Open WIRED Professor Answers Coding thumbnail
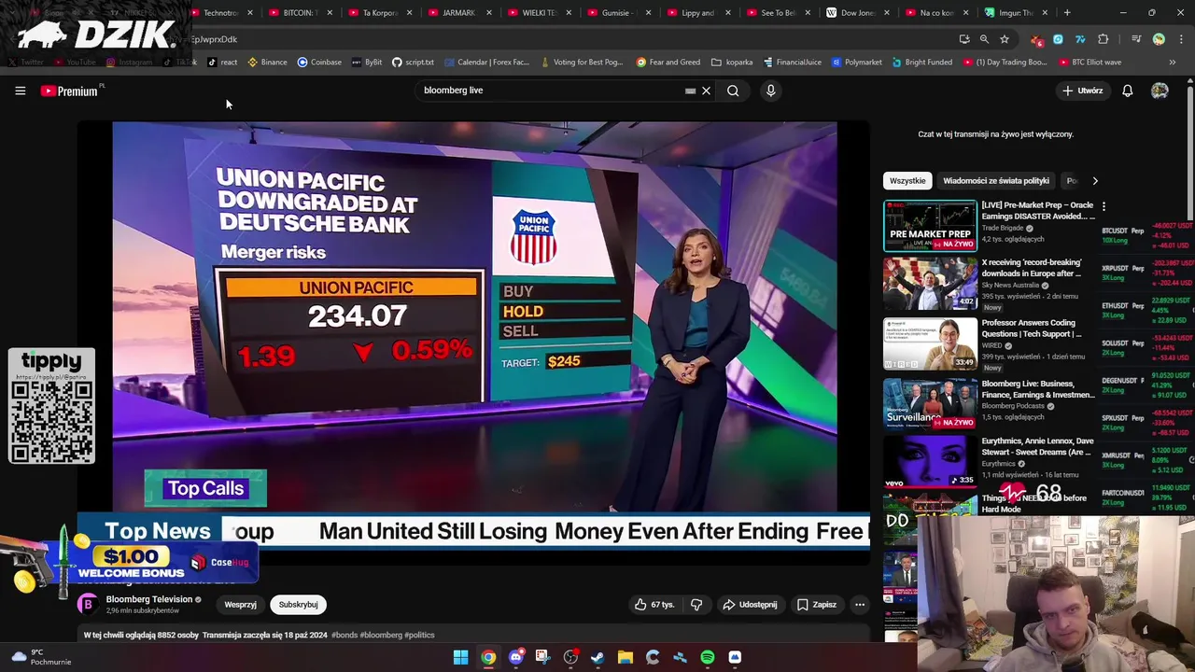Screen dimensions: 1195x672 (931, 344)
